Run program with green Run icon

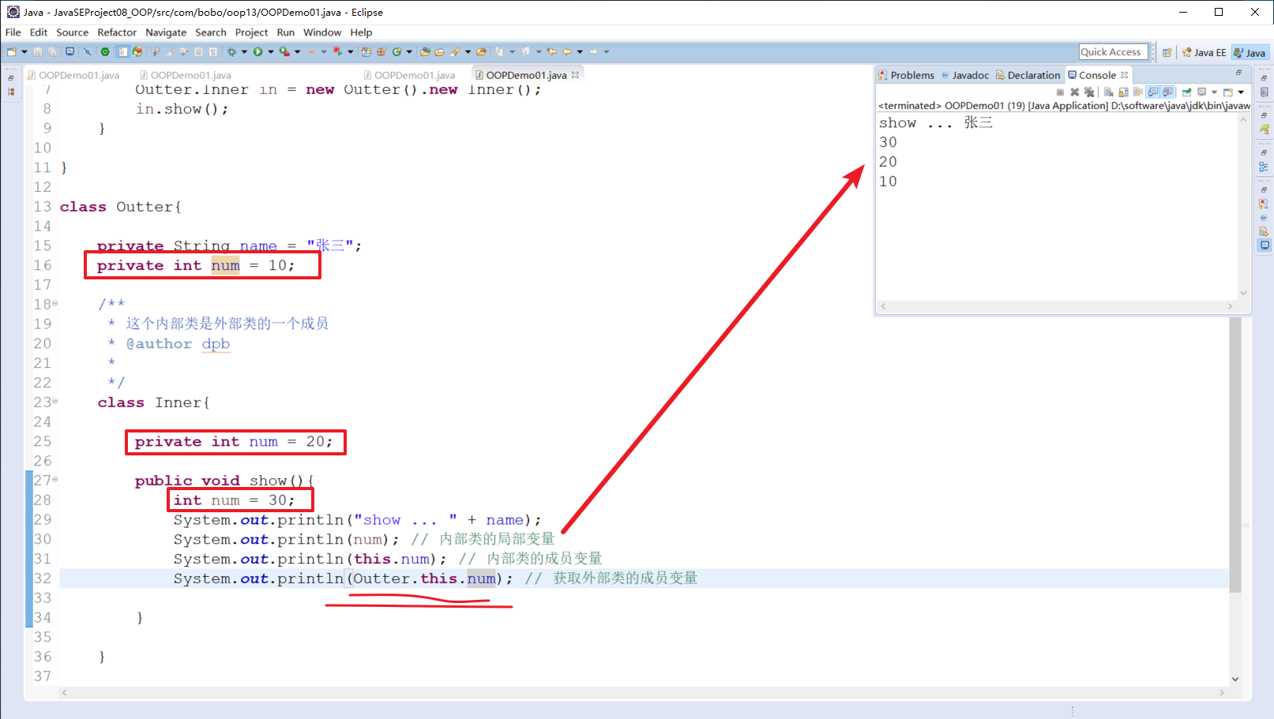coord(257,51)
